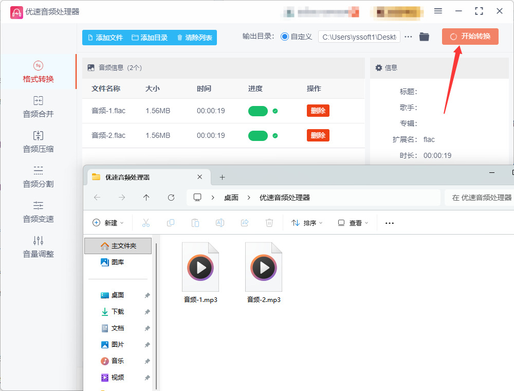
Task: Click the 清除列表 clear list button
Action: pos(195,38)
